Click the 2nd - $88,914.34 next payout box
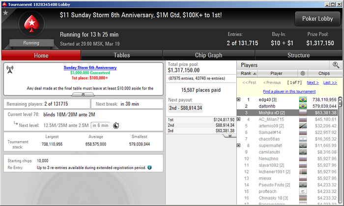 (185, 108)
